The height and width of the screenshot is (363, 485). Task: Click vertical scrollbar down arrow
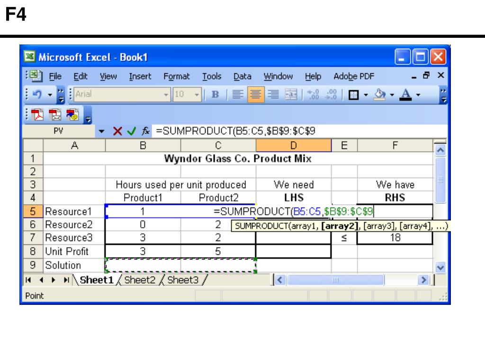tap(440, 267)
